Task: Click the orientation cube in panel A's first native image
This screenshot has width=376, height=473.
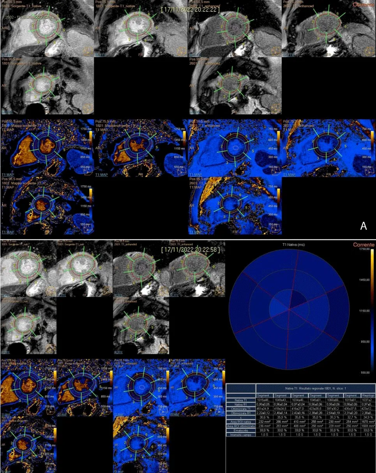Action: click(88, 51)
